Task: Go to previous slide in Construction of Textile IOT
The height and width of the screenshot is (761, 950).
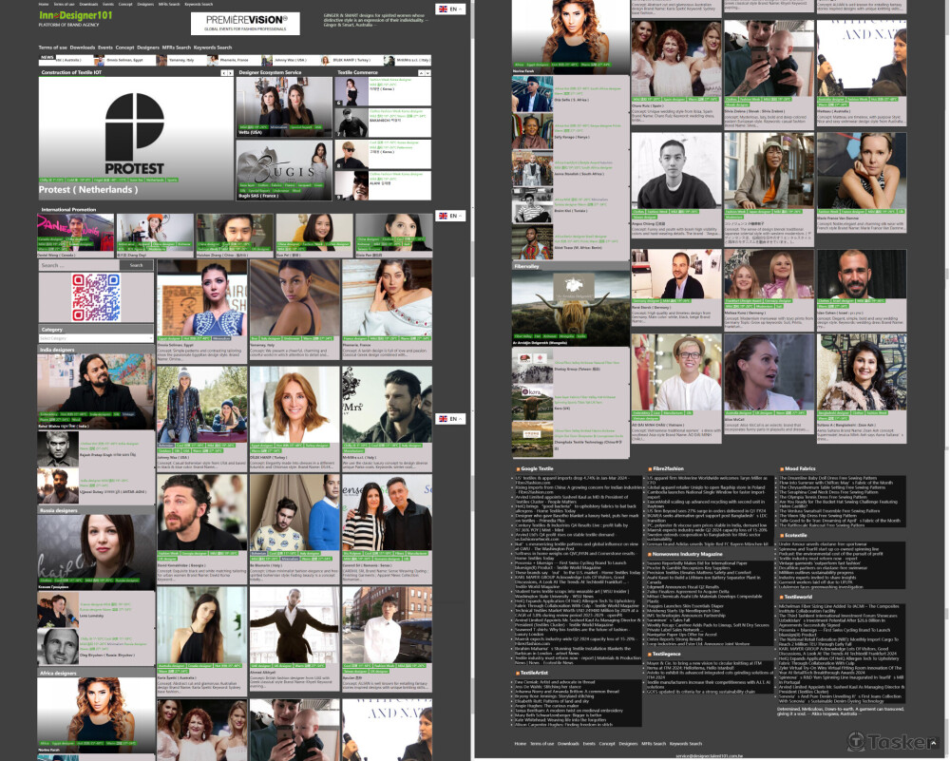Action: pos(223,72)
